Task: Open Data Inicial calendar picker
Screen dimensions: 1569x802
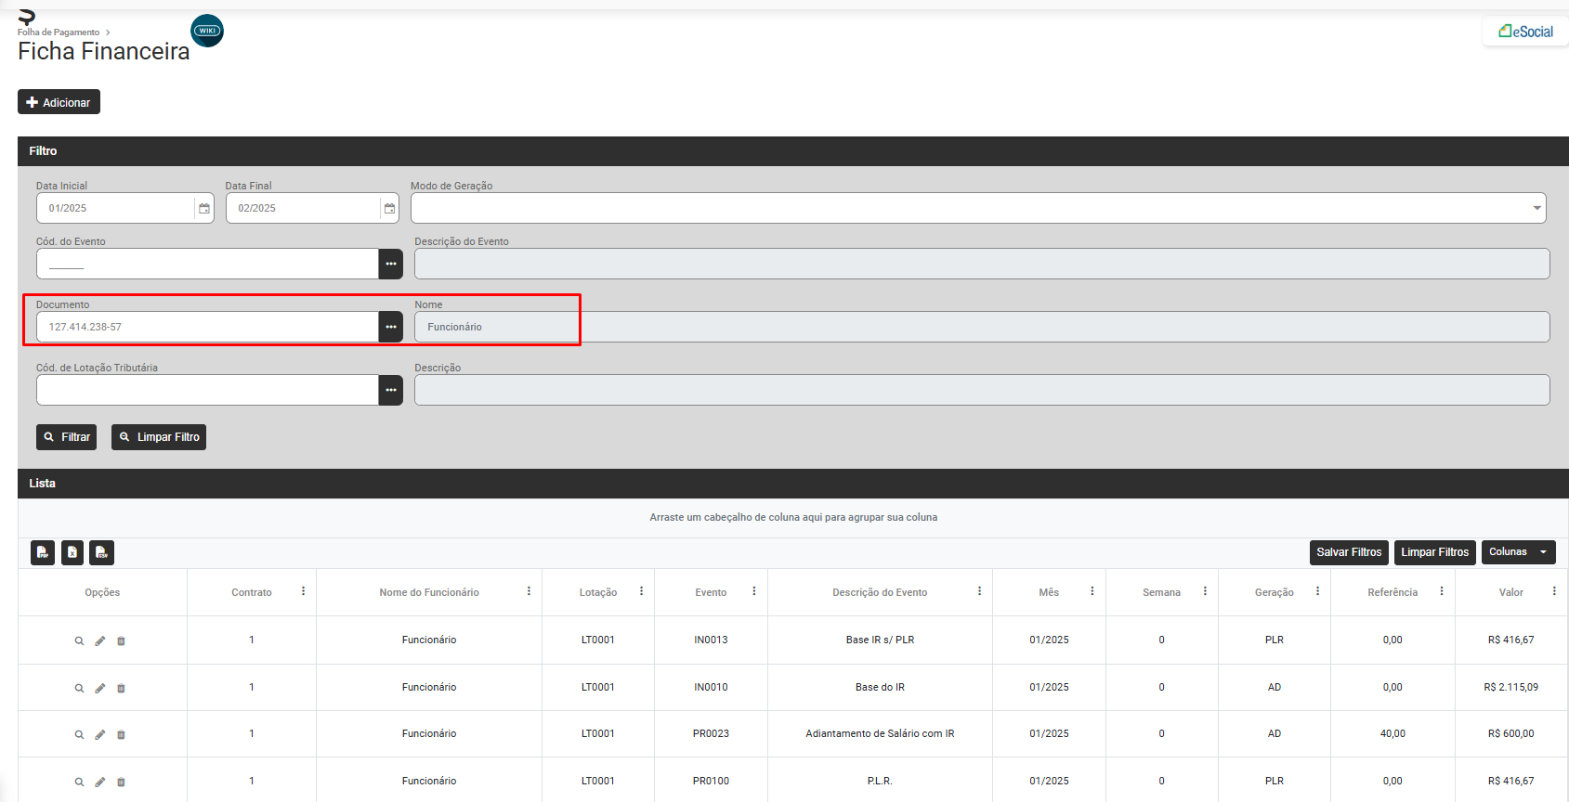Action: (x=204, y=208)
